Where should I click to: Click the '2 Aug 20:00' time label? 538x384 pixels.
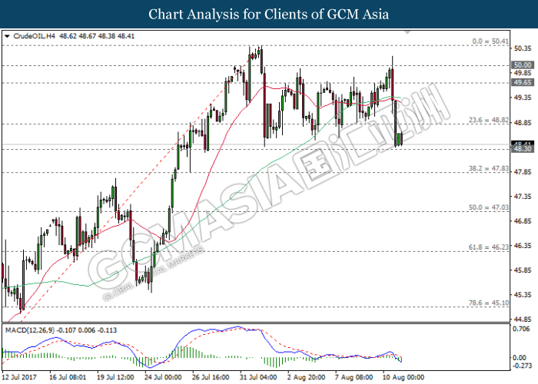point(306,378)
